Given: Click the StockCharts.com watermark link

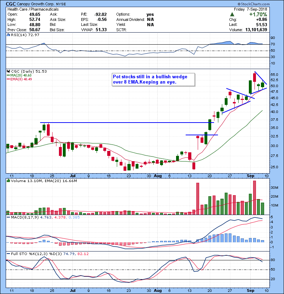Looking at the screenshot, I should [253, 4].
